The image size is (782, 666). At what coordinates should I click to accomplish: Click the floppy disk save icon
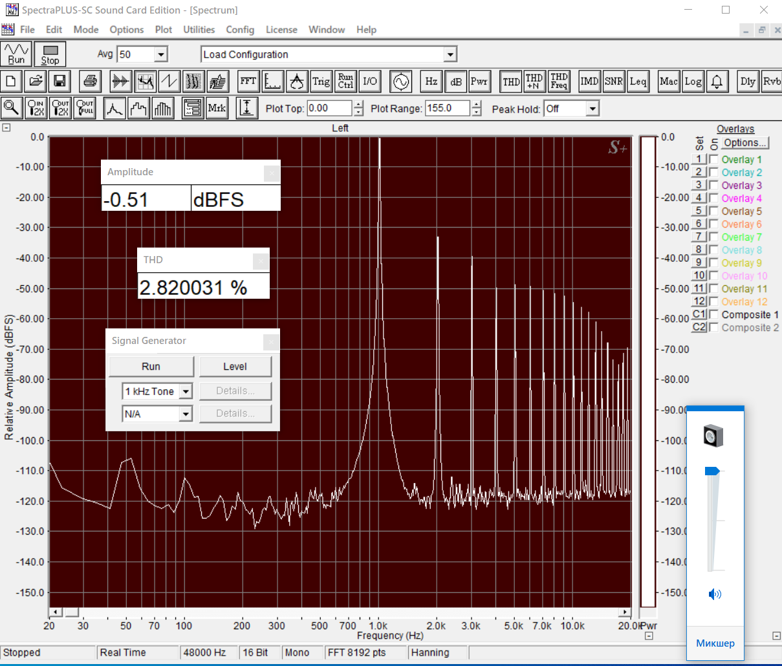coord(60,81)
